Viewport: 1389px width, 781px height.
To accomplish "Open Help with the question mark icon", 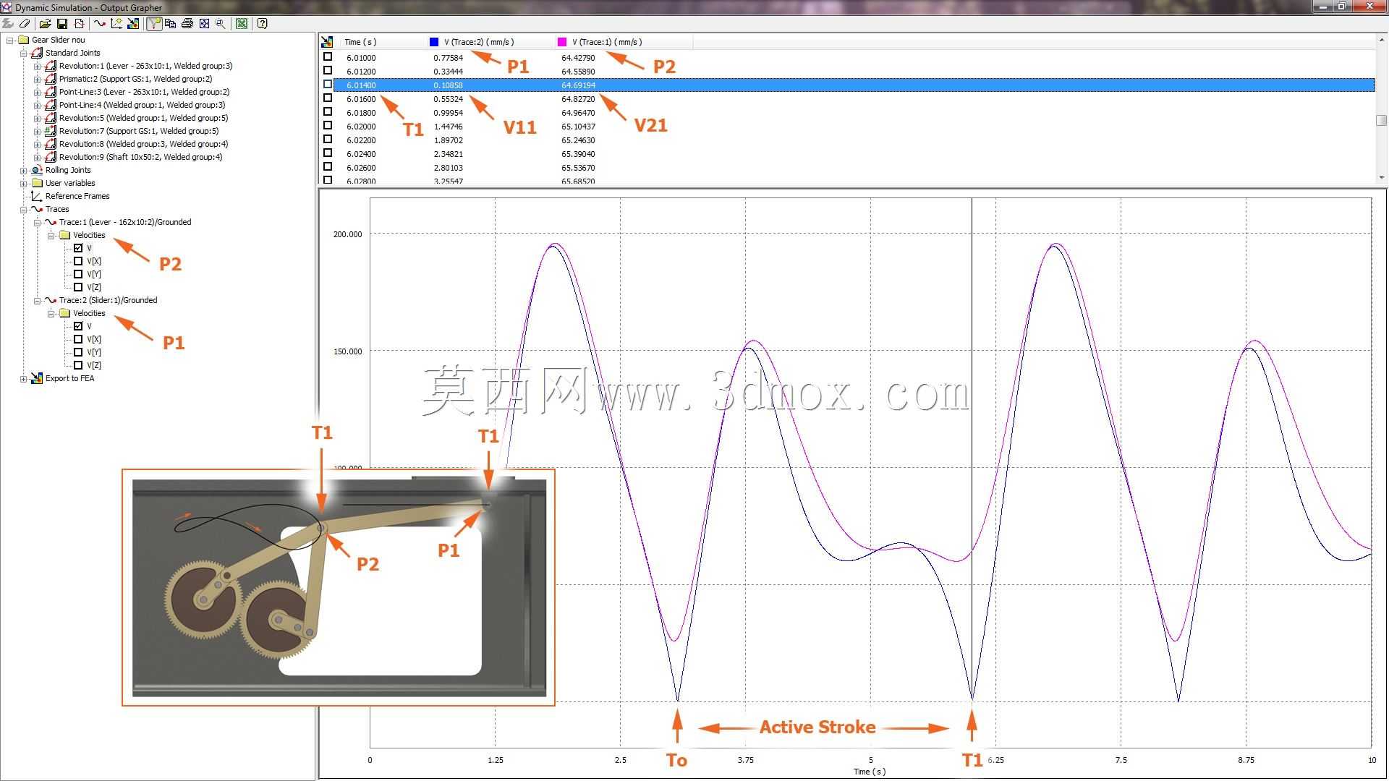I will 263,23.
